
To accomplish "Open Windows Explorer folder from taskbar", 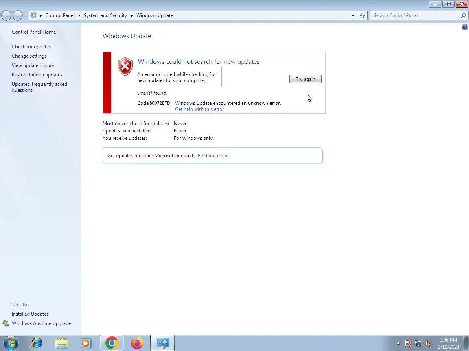I will click(x=61, y=343).
